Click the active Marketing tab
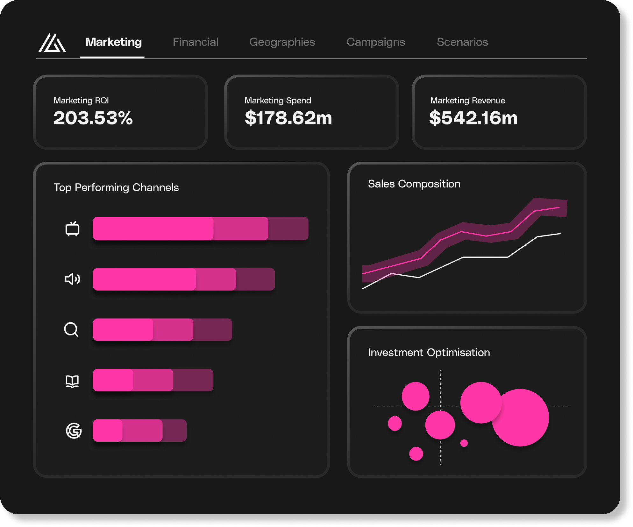 tap(113, 42)
